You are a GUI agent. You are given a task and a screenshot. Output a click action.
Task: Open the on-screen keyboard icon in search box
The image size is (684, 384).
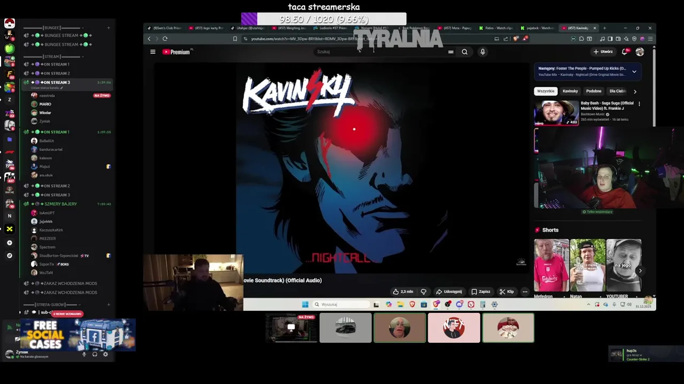coord(450,52)
